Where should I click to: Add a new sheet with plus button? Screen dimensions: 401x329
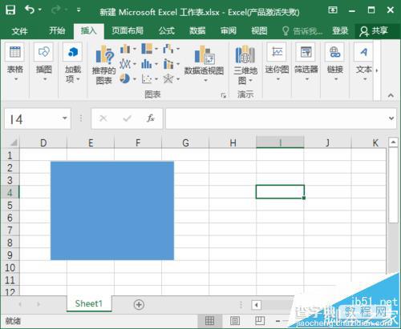pos(139,304)
